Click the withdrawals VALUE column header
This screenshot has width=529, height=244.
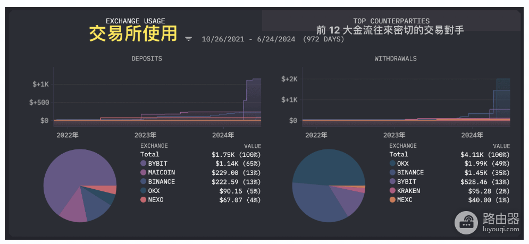tap(501, 146)
